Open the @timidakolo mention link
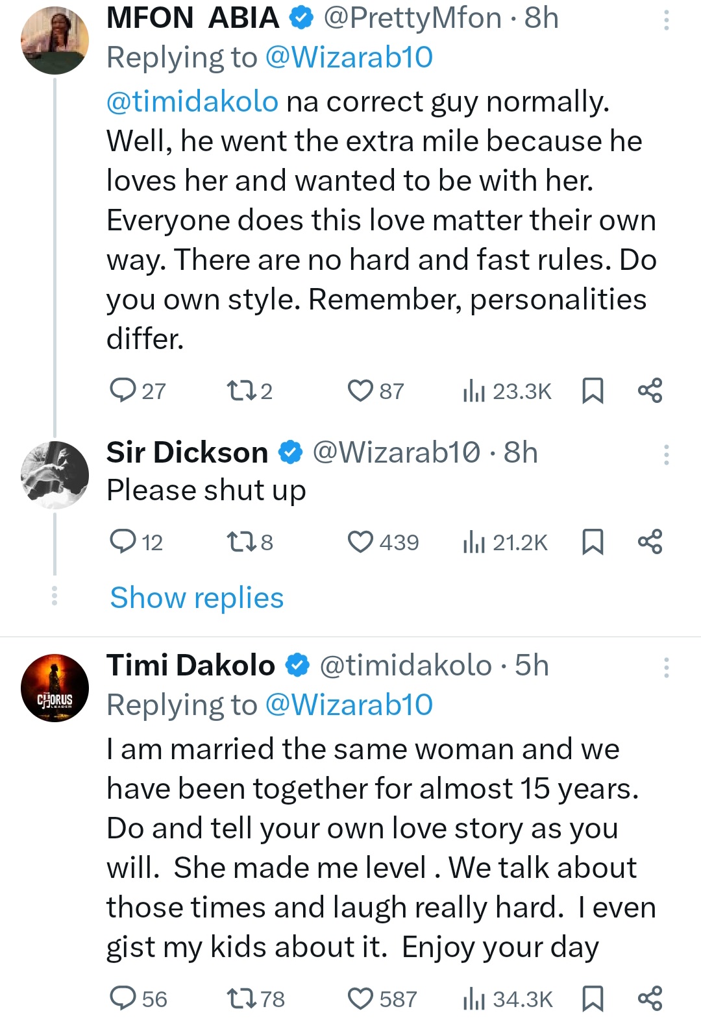Screen dimensions: 701x1031 pyautogui.click(x=192, y=102)
